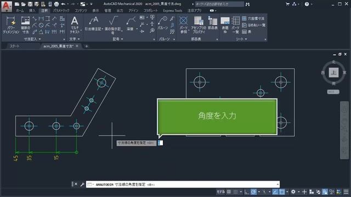Click the Save disk icon in quick access toolbar
This screenshot has width=351, height=197.
tap(30, 4)
